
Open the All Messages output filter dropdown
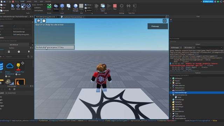coord(176,48)
